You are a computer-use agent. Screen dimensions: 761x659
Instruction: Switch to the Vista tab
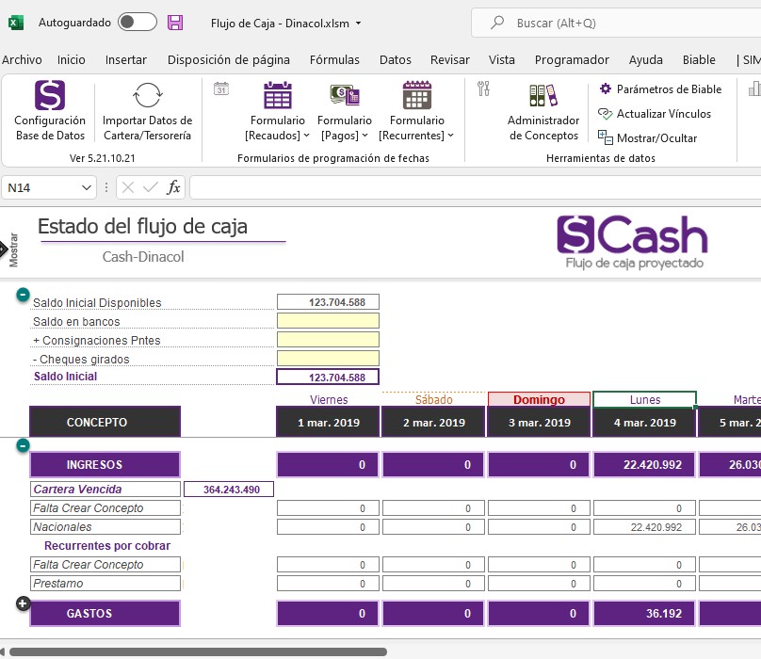point(501,59)
